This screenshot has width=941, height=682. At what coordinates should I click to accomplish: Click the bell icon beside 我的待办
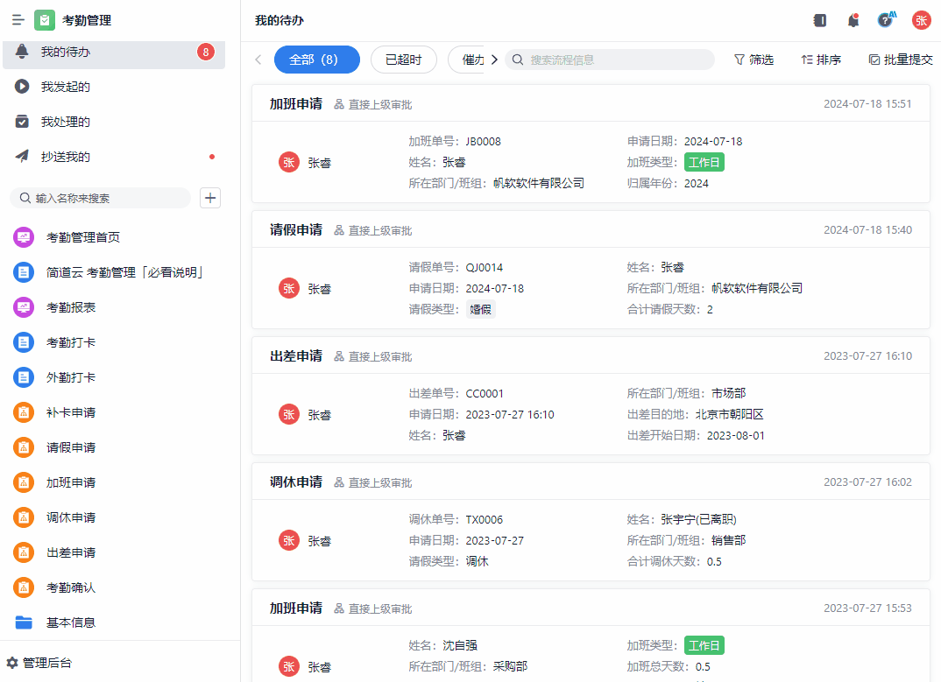pos(22,52)
